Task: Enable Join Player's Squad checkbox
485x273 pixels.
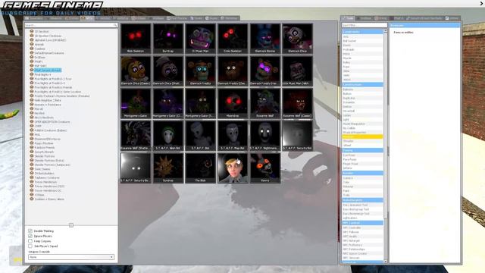Action: (x=30, y=246)
